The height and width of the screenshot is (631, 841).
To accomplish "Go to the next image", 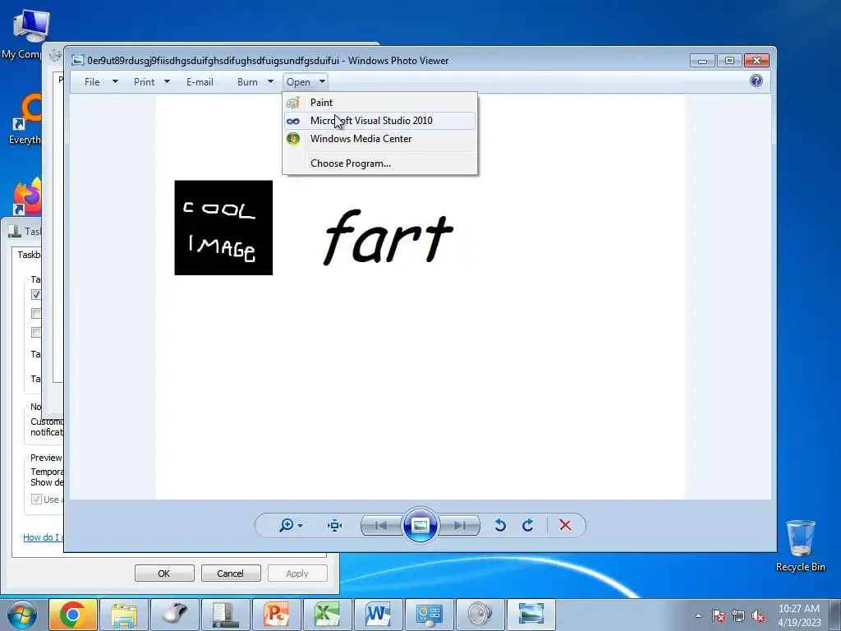I will coord(460,525).
